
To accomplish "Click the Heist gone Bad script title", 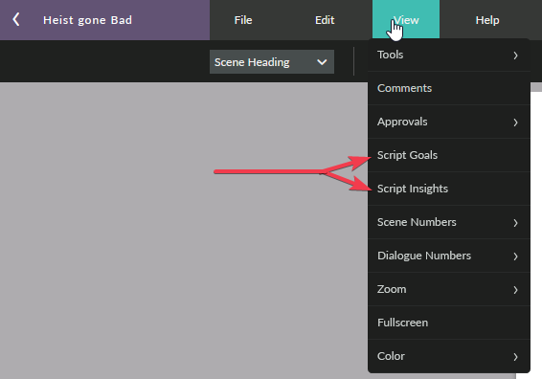I will pyautogui.click(x=87, y=20).
